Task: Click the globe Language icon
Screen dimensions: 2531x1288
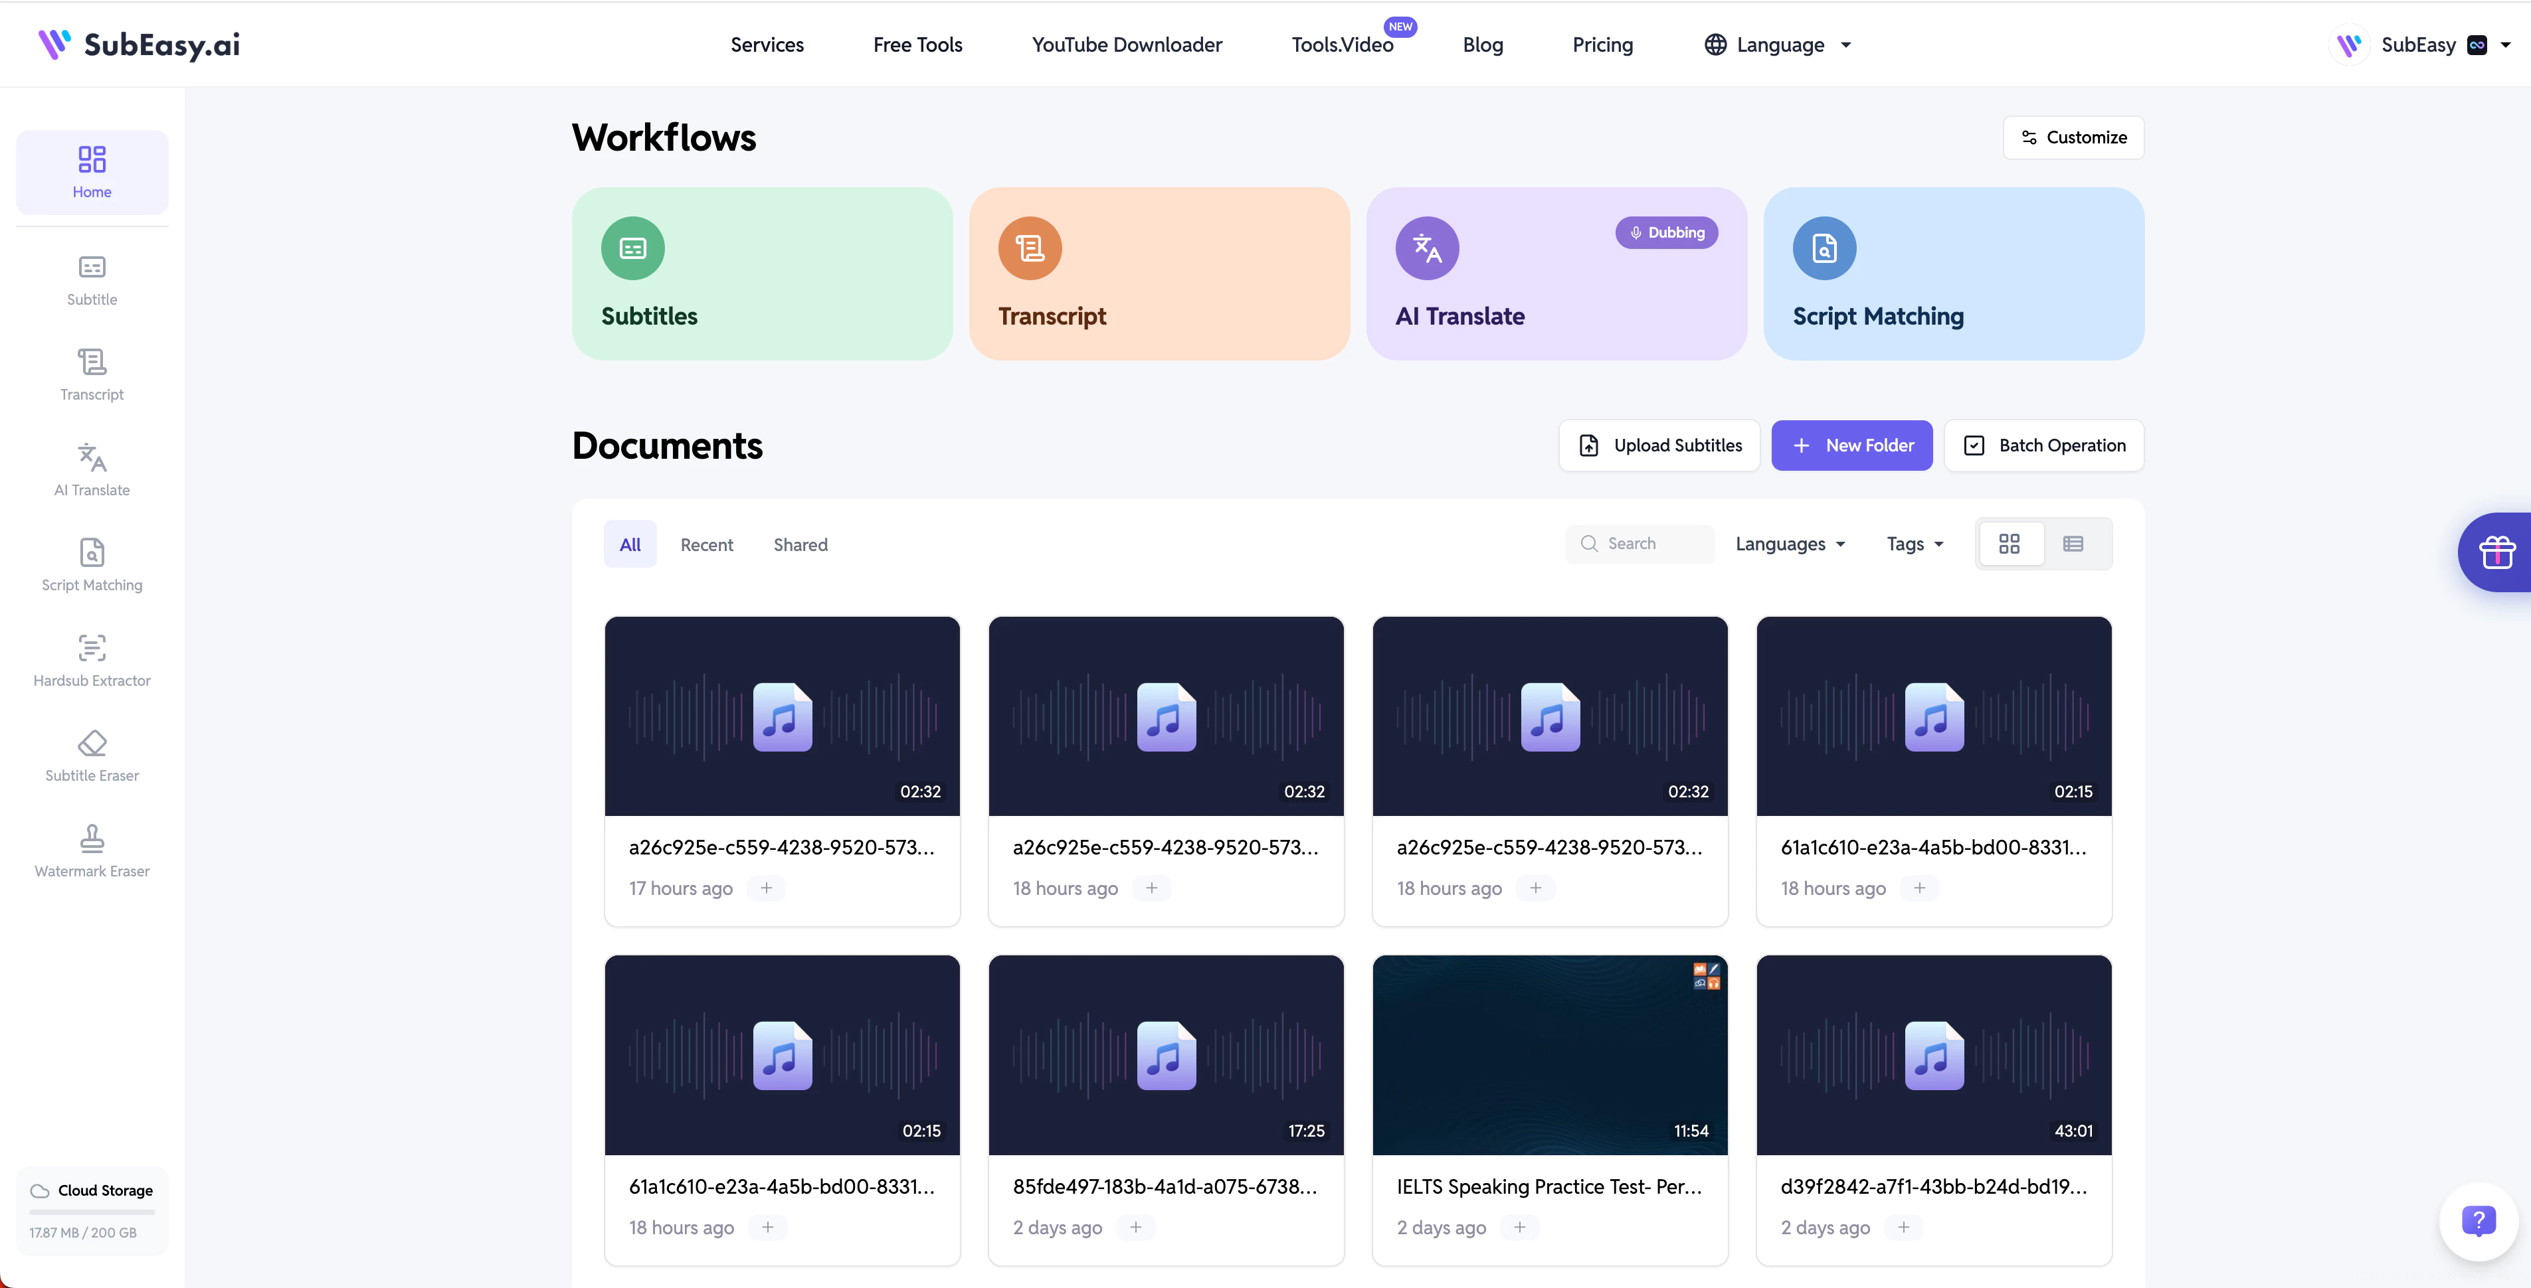Action: click(x=1715, y=44)
